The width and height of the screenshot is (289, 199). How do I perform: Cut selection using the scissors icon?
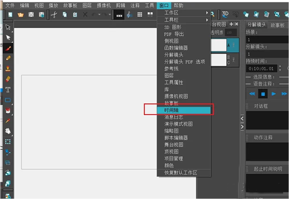(x=54, y=14)
